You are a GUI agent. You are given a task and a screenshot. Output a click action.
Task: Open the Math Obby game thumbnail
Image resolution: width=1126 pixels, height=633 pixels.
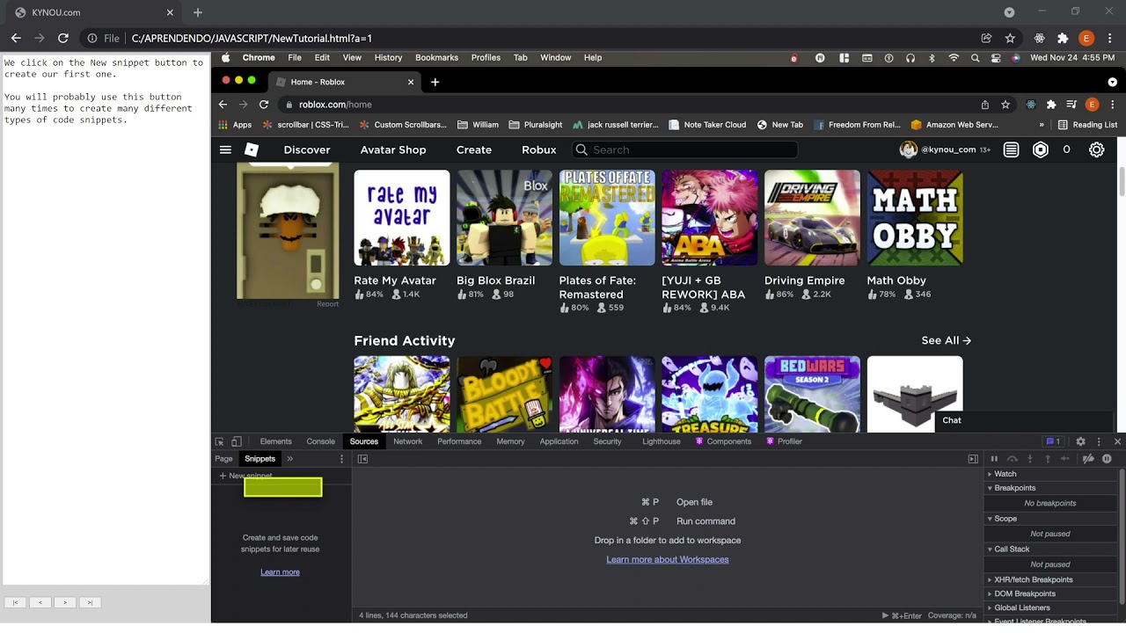click(915, 218)
